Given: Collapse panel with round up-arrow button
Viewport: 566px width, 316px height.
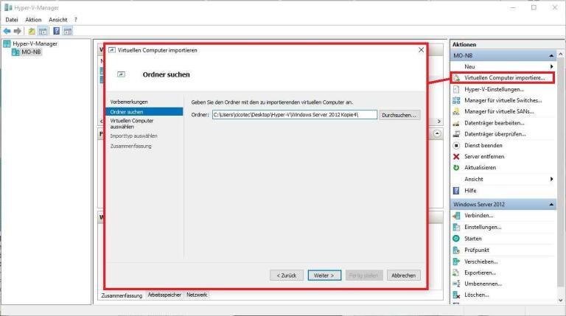Looking at the screenshot, I should tap(437, 134).
